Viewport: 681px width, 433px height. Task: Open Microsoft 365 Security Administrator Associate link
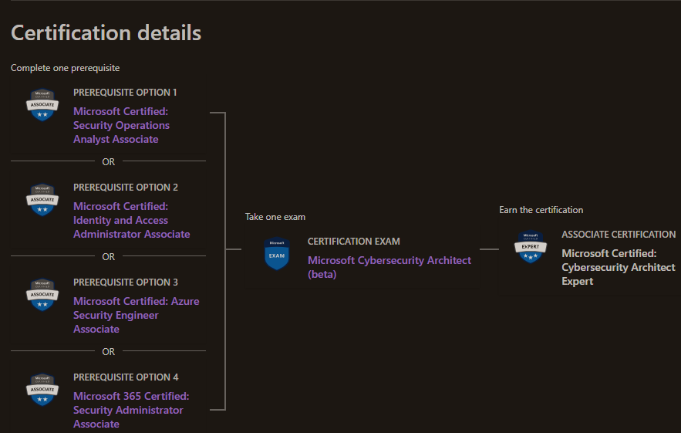tap(131, 410)
